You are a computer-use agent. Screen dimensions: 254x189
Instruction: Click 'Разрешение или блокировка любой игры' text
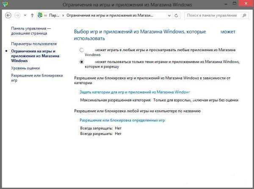[x=137, y=111]
